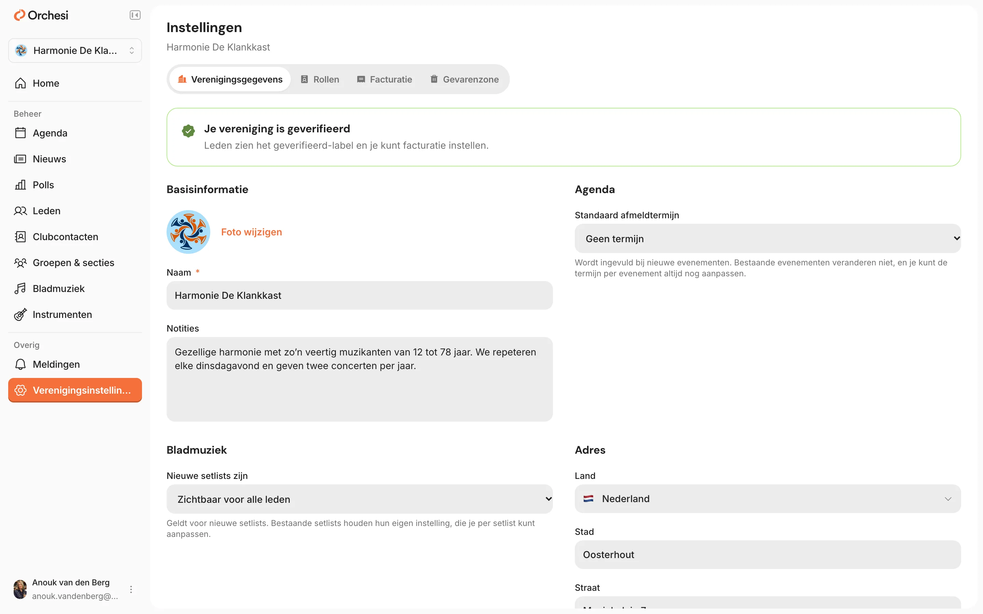Focus the Naam input field
The image size is (983, 614).
[359, 295]
